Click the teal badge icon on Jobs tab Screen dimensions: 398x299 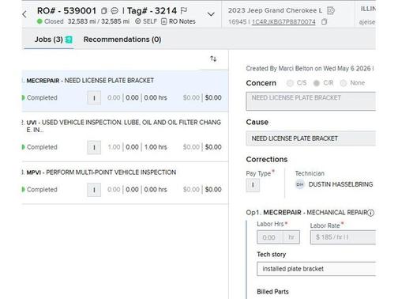(x=69, y=40)
